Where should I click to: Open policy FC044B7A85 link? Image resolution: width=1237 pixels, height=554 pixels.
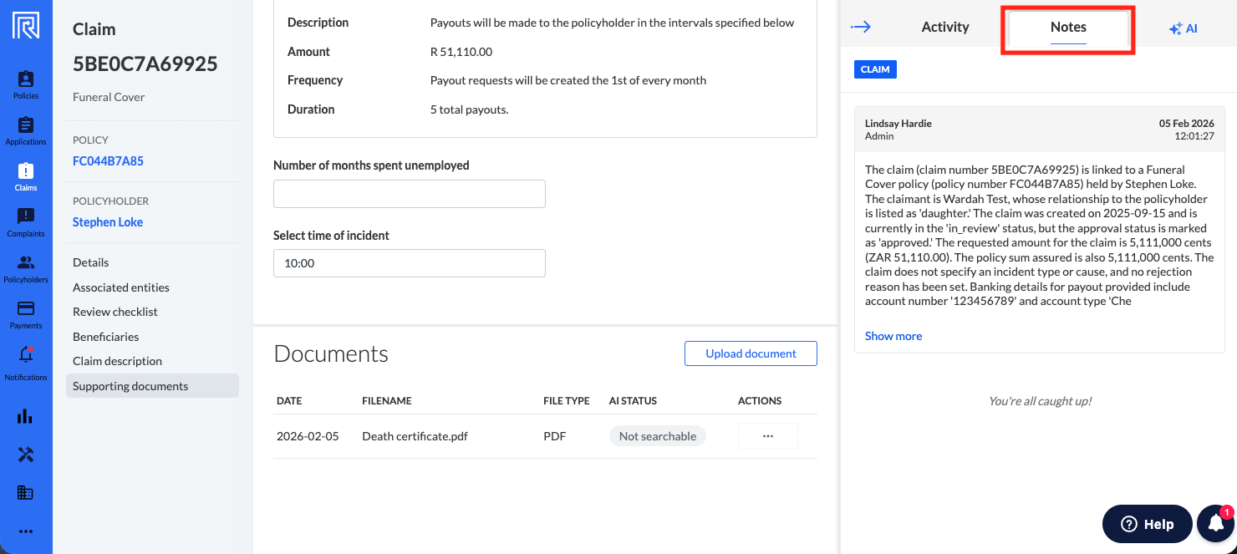tap(108, 160)
